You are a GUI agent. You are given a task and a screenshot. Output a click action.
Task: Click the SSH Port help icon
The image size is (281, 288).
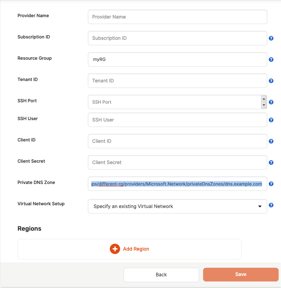(271, 102)
